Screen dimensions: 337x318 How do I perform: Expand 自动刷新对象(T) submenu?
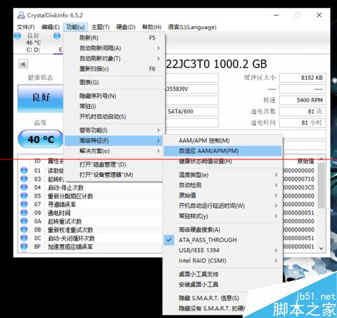[115, 58]
